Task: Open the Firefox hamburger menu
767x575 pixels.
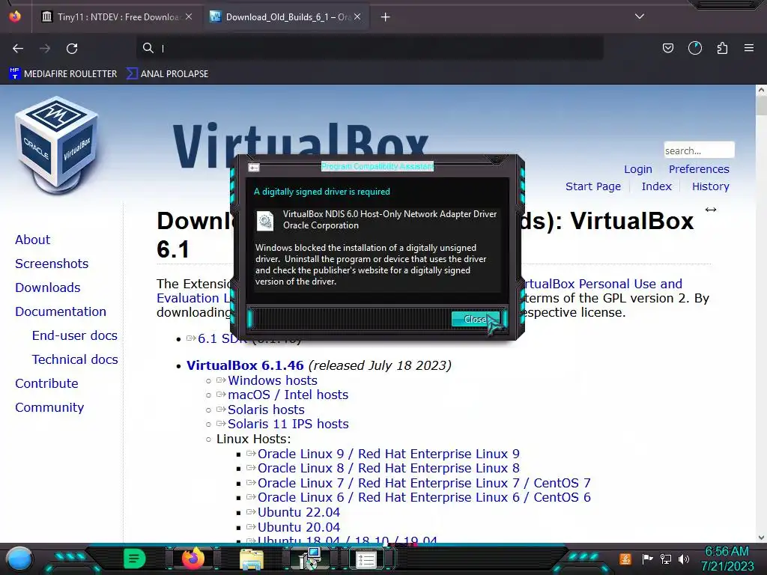Action: 749,48
